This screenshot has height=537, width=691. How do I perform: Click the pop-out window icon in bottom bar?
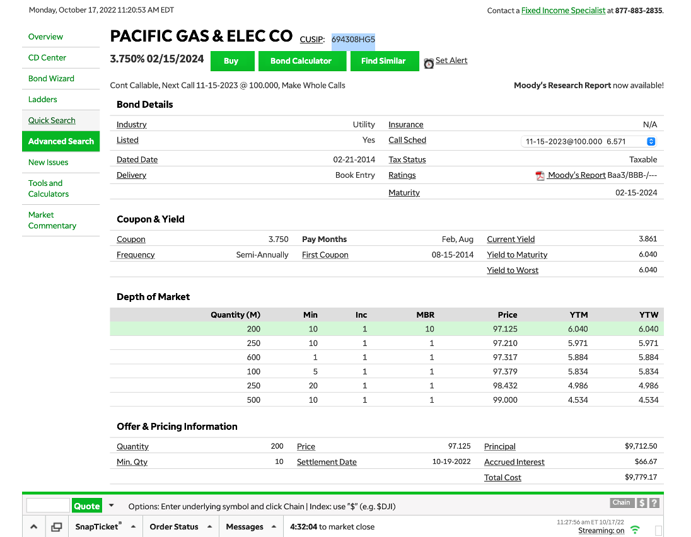pos(56,527)
